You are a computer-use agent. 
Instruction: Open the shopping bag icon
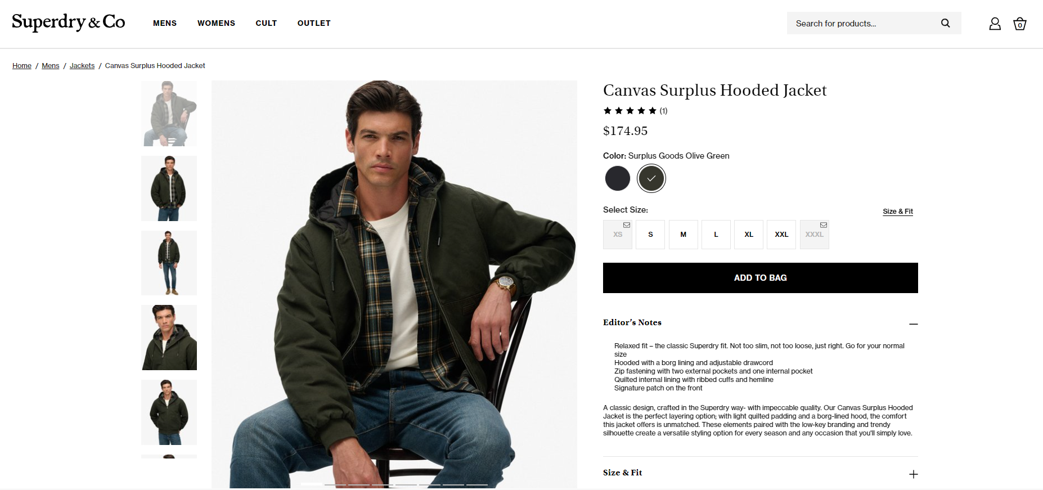[x=1019, y=24]
